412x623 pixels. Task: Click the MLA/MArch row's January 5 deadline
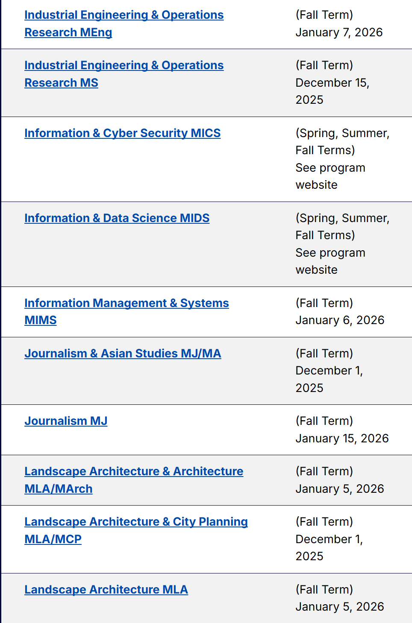pos(340,489)
